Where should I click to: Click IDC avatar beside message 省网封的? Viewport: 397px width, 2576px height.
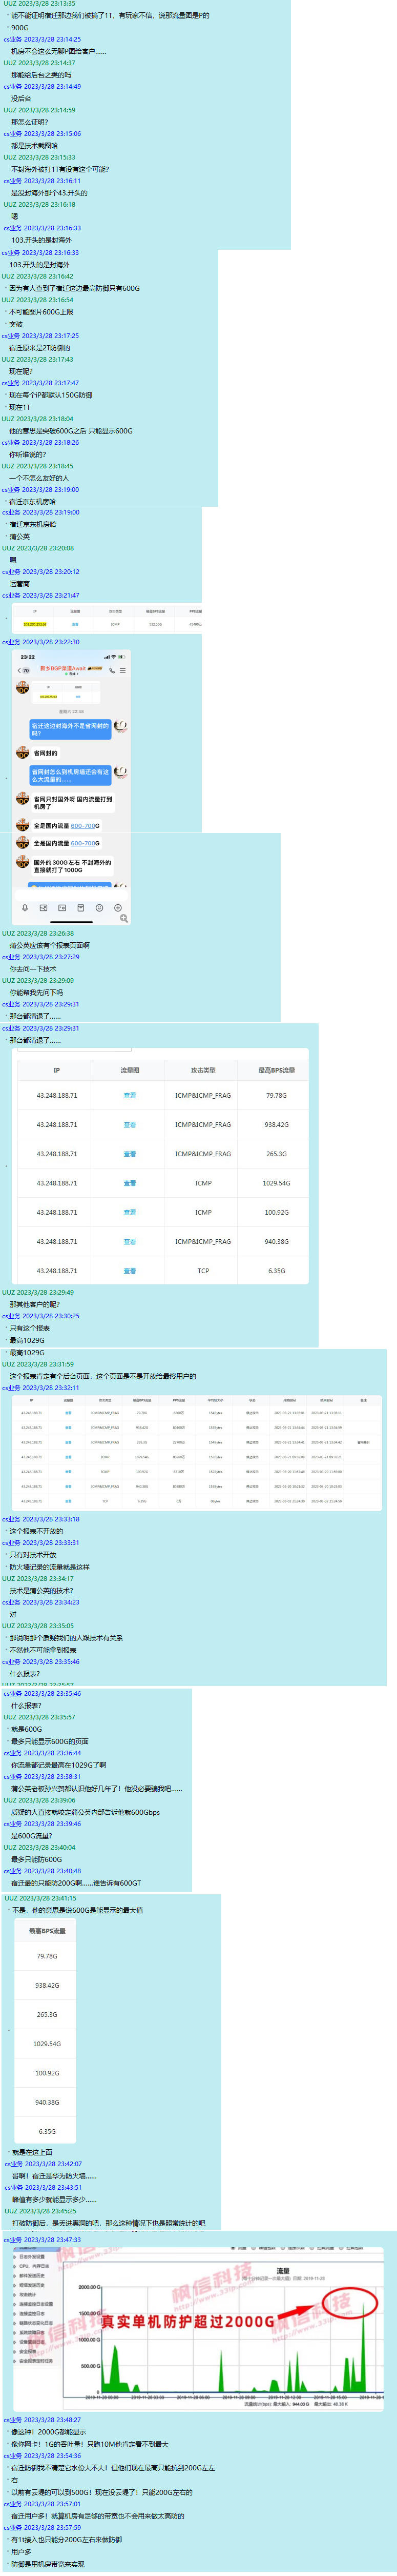click(x=22, y=753)
